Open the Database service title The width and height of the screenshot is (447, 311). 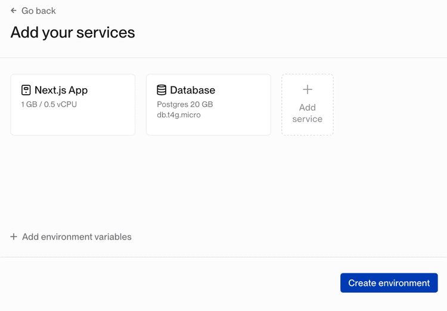(x=193, y=90)
